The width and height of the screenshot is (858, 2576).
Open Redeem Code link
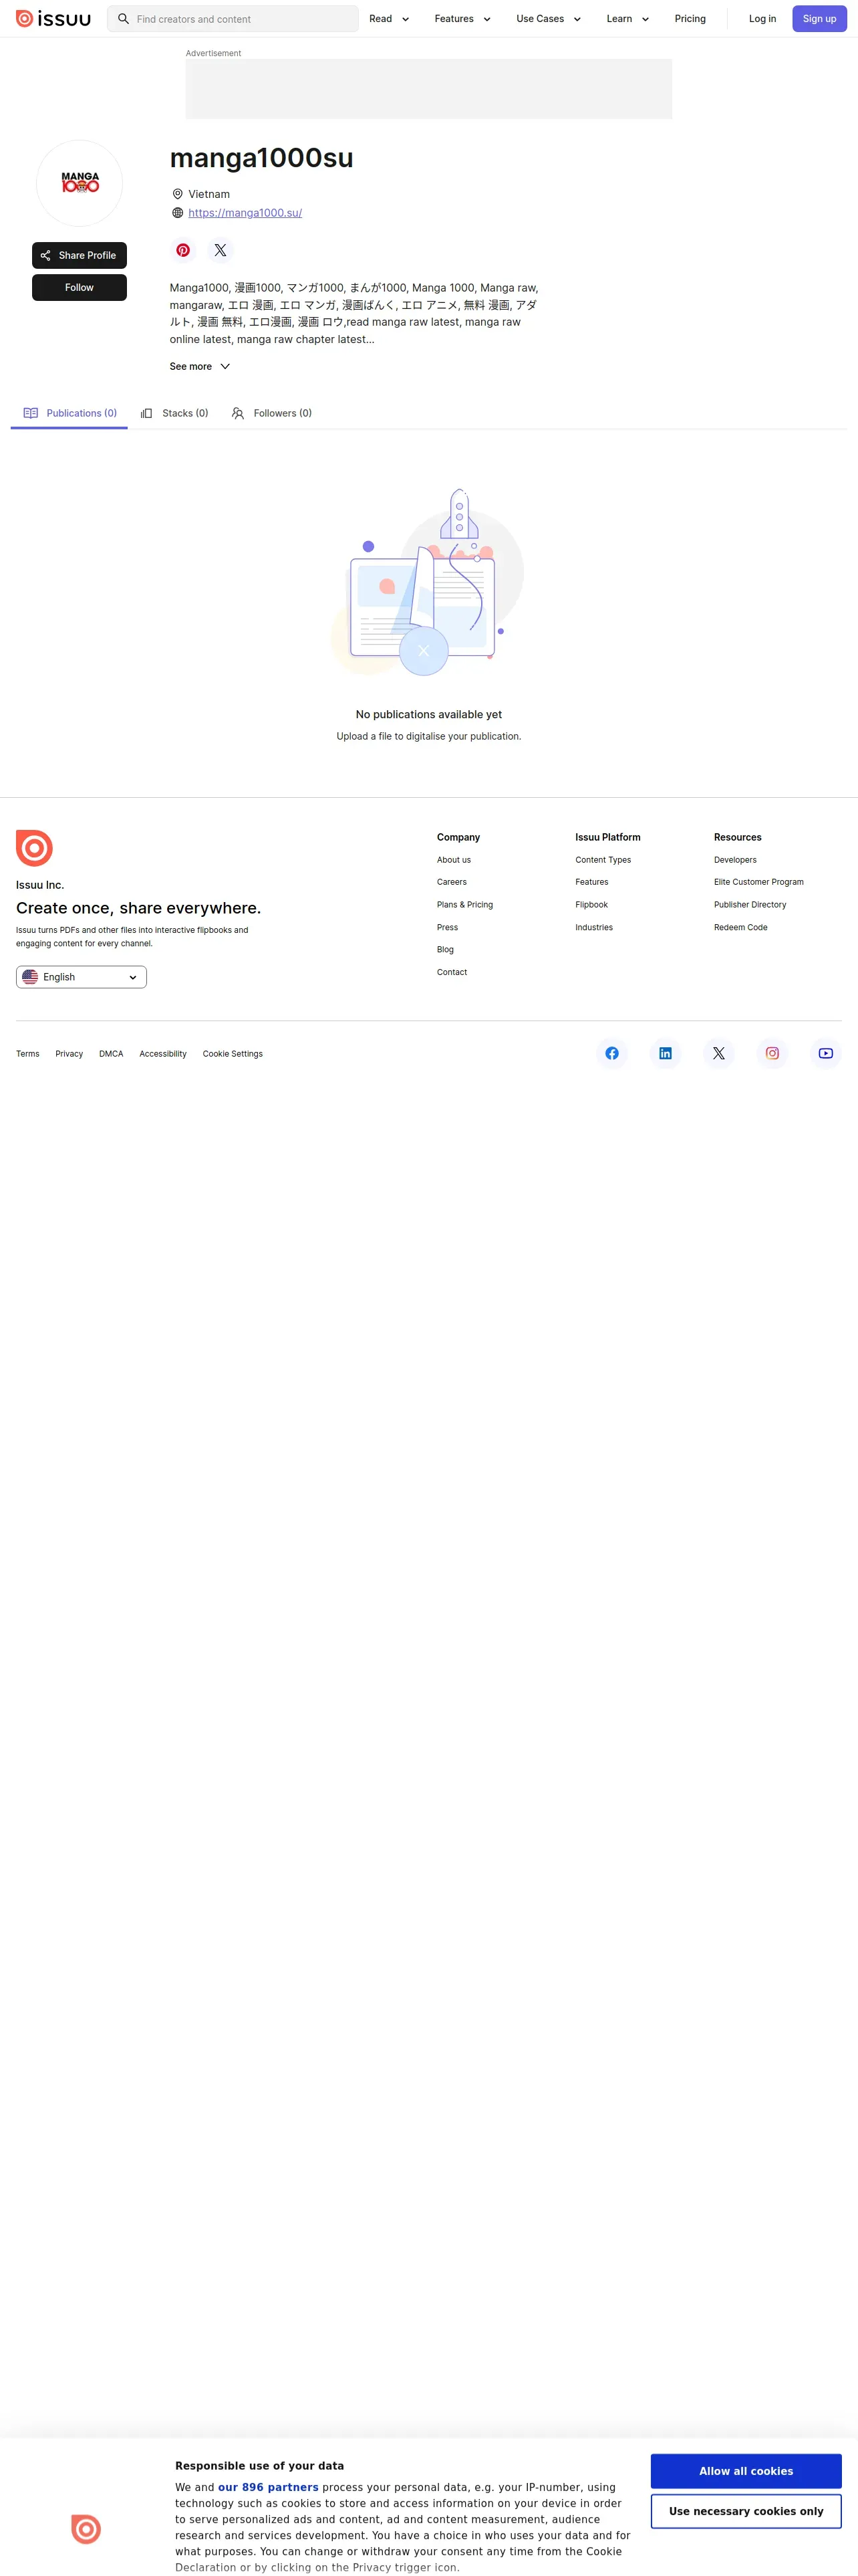741,928
